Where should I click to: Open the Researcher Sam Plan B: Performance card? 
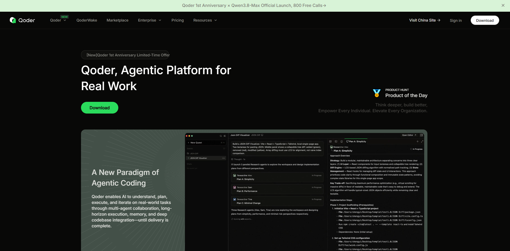point(277,189)
